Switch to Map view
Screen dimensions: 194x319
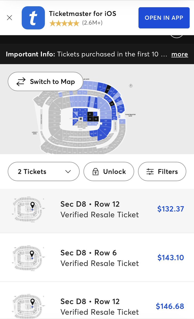click(x=45, y=82)
